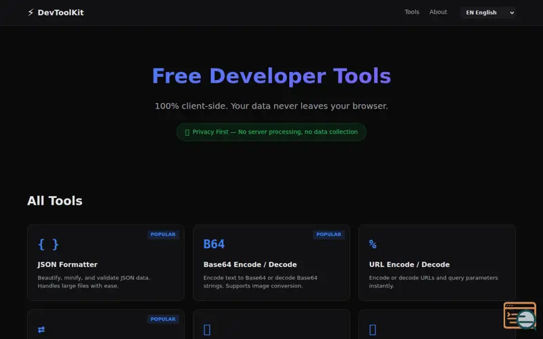Open the Base64 Encode / Decode title
The width and height of the screenshot is (543, 339).
point(250,264)
